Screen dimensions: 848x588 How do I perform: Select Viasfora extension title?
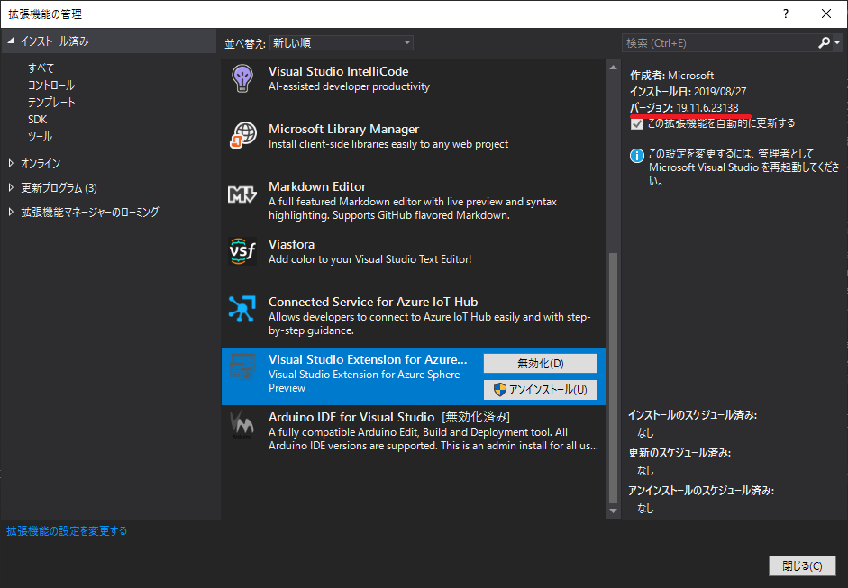coord(291,244)
